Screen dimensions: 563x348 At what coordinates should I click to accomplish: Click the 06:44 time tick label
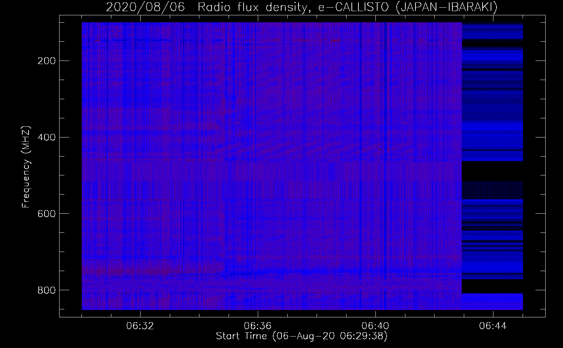(x=493, y=326)
